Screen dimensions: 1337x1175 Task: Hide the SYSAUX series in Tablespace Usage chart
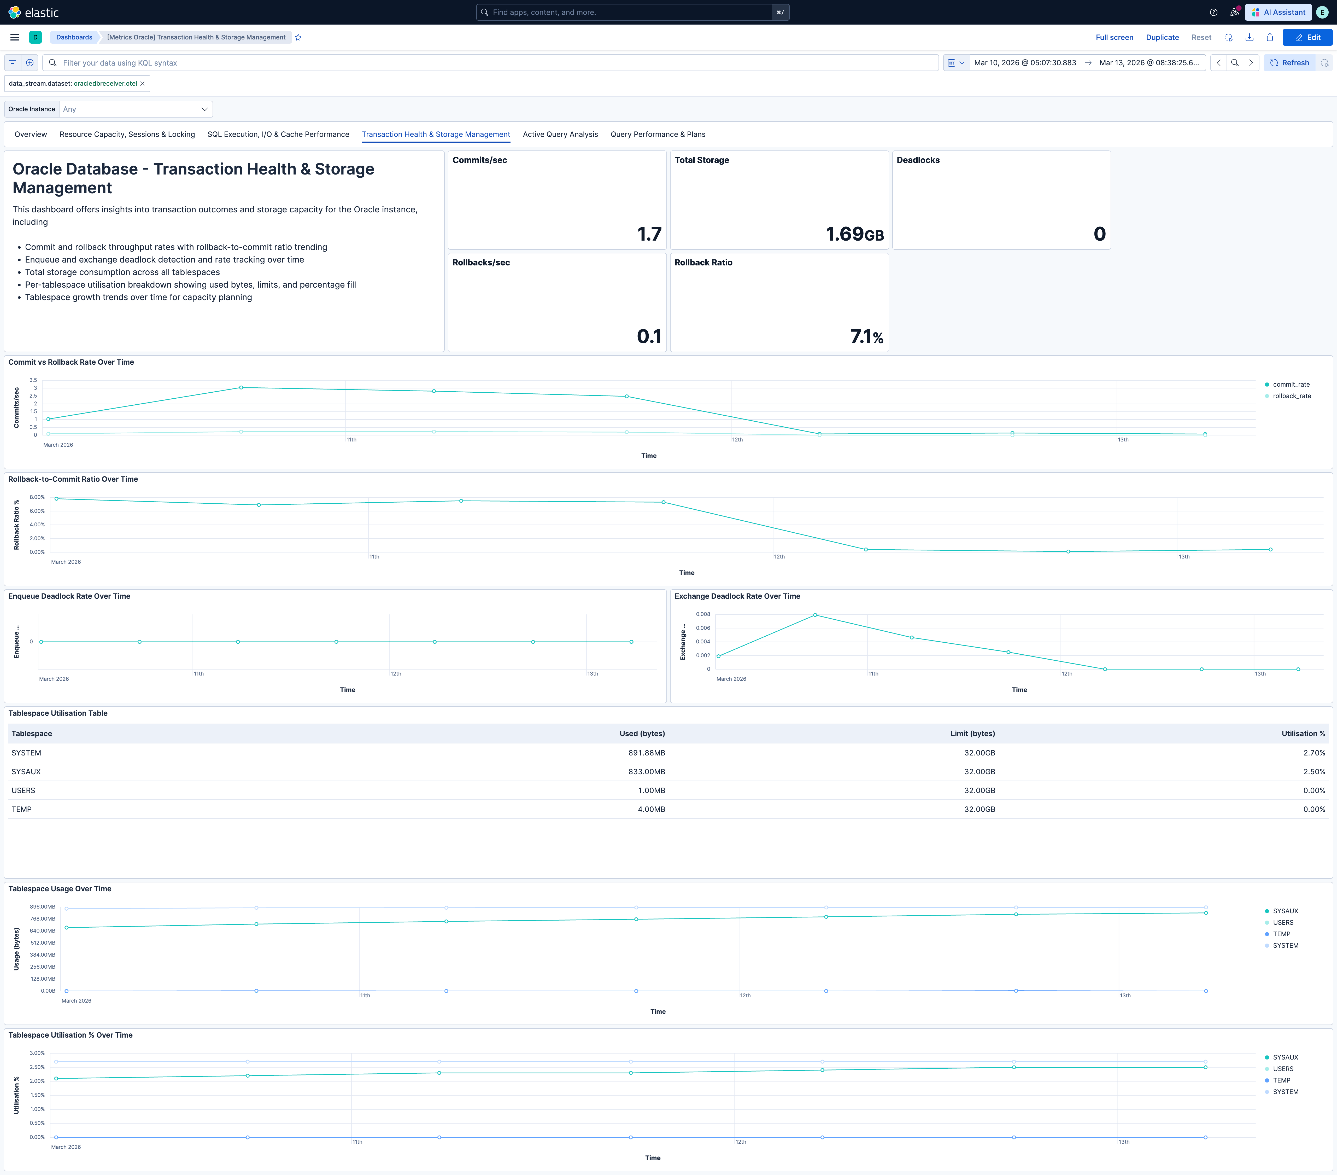click(x=1285, y=910)
